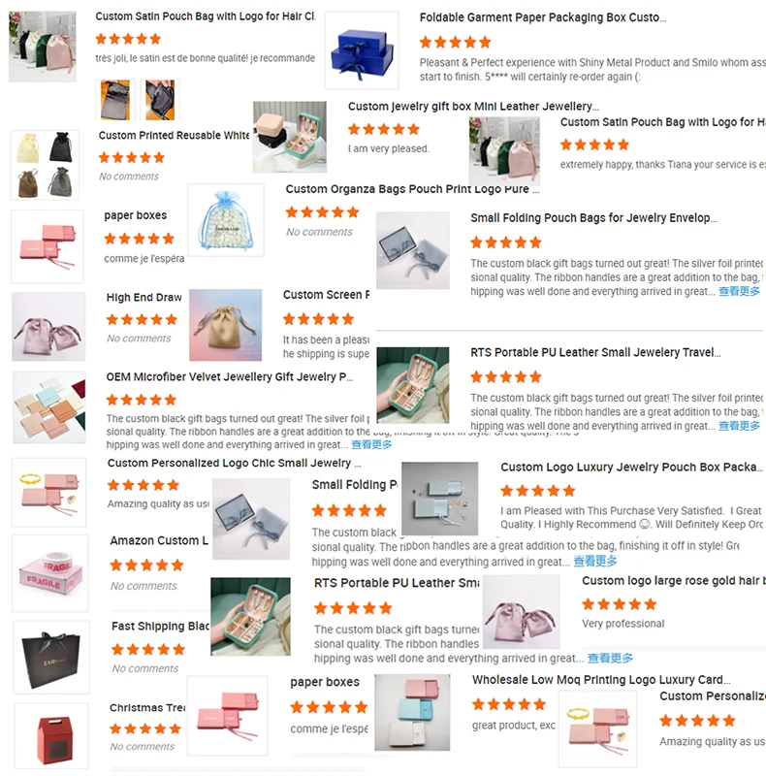Open the red Christmas treat box thumbnail
This screenshot has width=766, height=776.
coord(51,735)
